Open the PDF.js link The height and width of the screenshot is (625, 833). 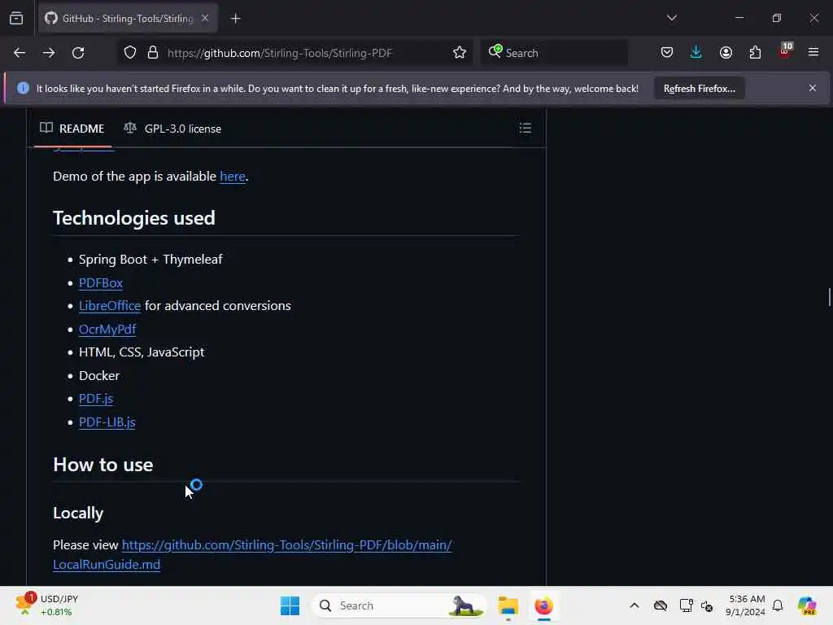[x=96, y=399]
